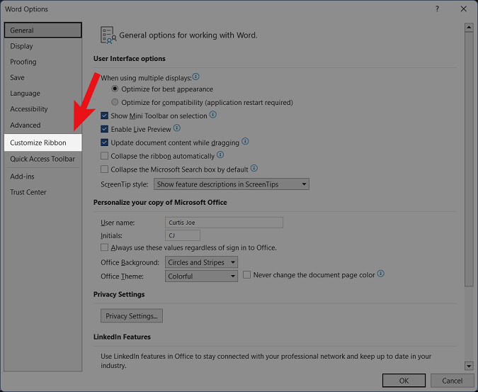The height and width of the screenshot is (392, 478).
Task: Click the Help question mark icon
Action: pyautogui.click(x=438, y=9)
